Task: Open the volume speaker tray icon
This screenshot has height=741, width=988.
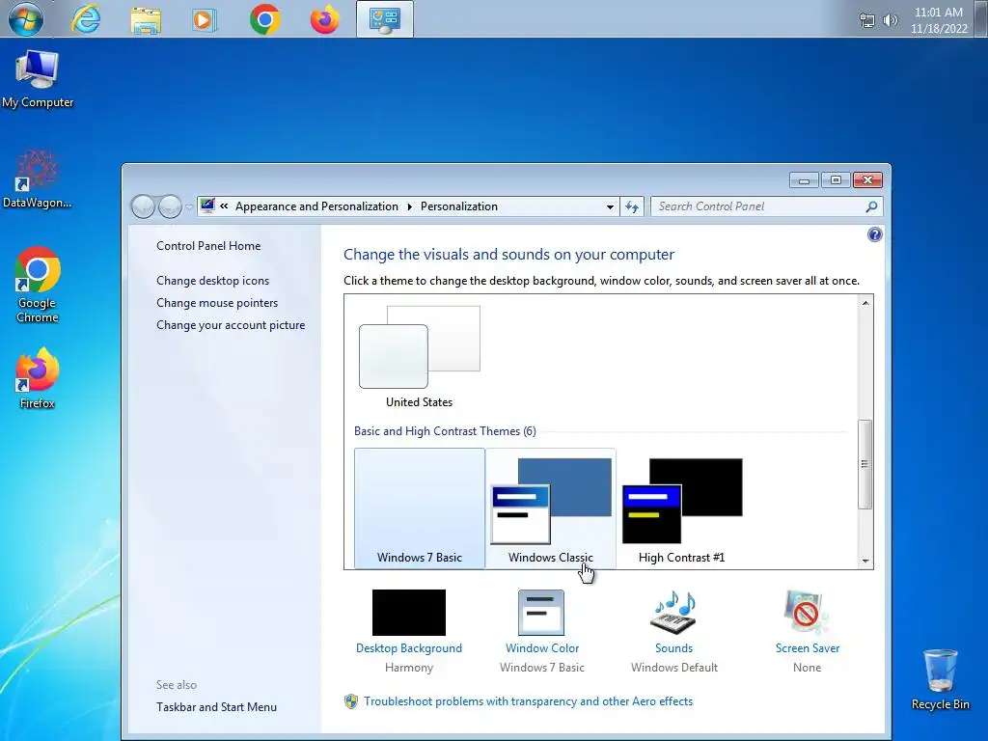Action: [890, 21]
